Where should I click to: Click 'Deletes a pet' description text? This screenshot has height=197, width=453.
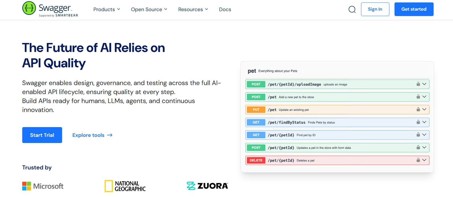coord(305,161)
